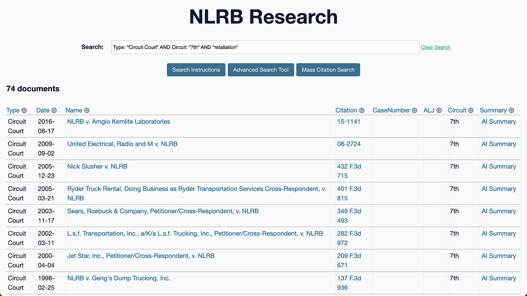Sort by the Summary column header
527x296 pixels.
[493, 110]
